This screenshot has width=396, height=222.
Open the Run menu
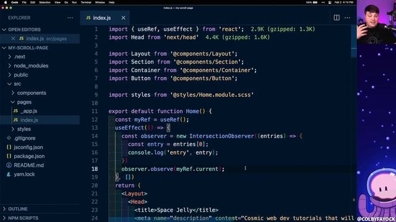click(x=74, y=2)
